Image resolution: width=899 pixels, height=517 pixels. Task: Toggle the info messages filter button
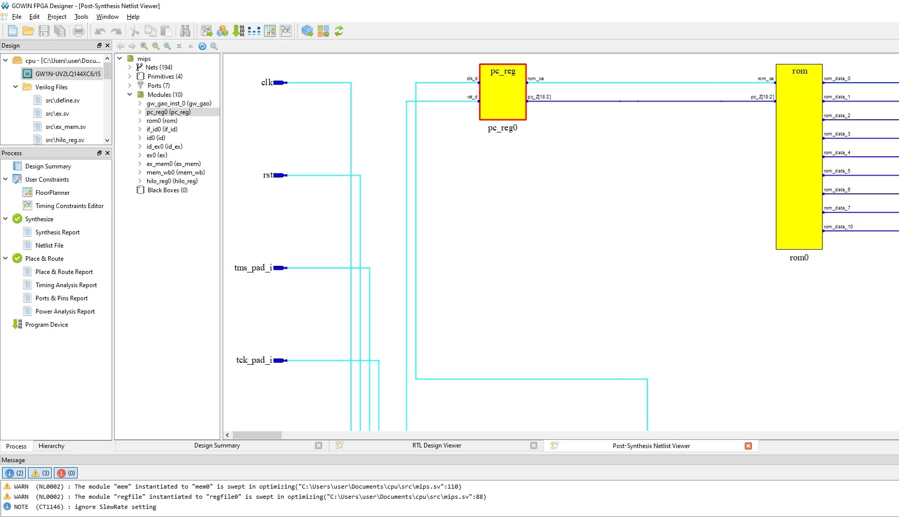tap(15, 473)
